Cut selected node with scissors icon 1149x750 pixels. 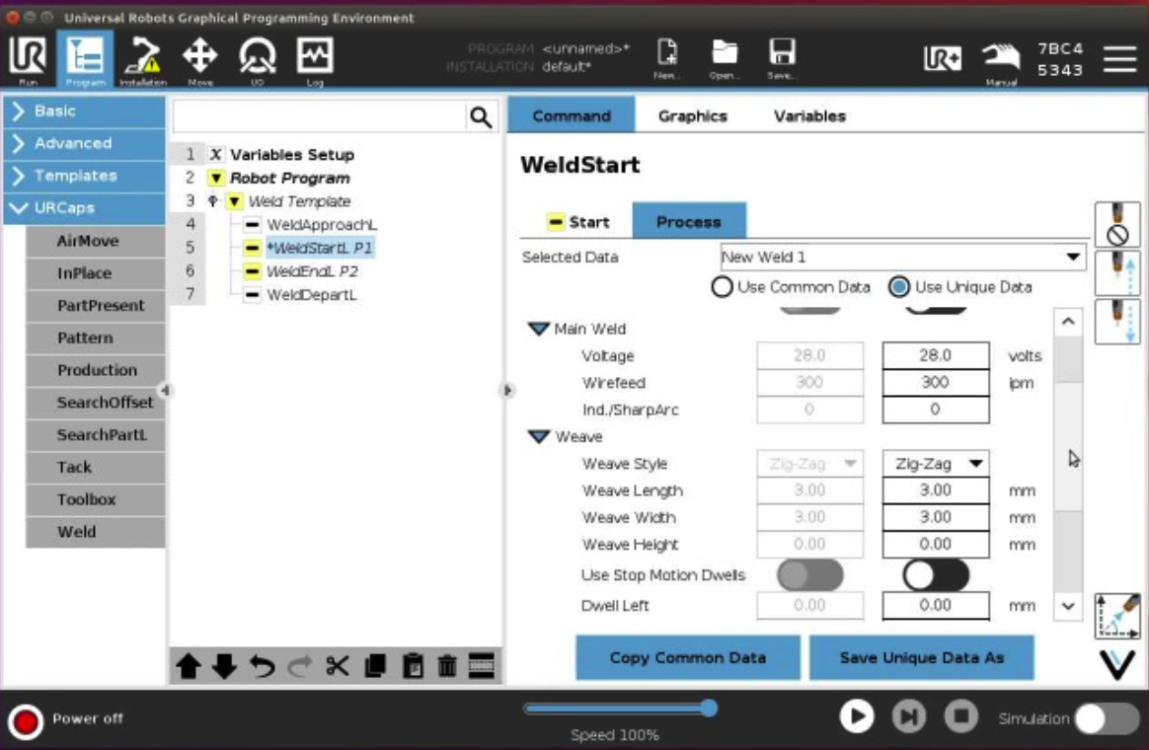pos(337,666)
